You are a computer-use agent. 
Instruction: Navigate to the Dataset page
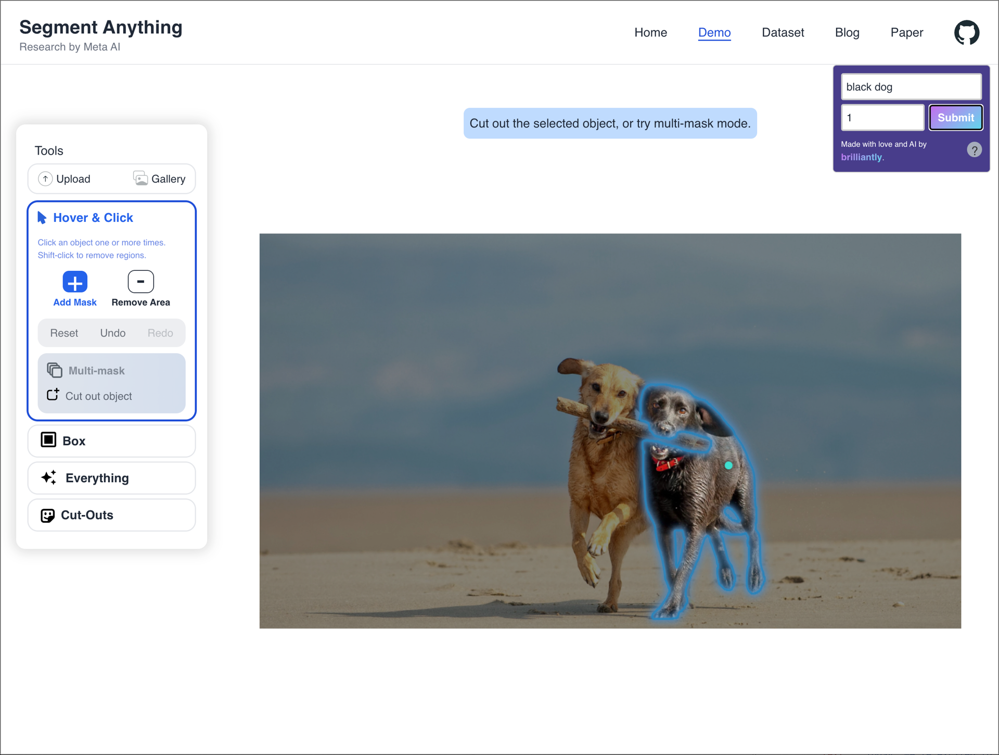click(x=783, y=32)
